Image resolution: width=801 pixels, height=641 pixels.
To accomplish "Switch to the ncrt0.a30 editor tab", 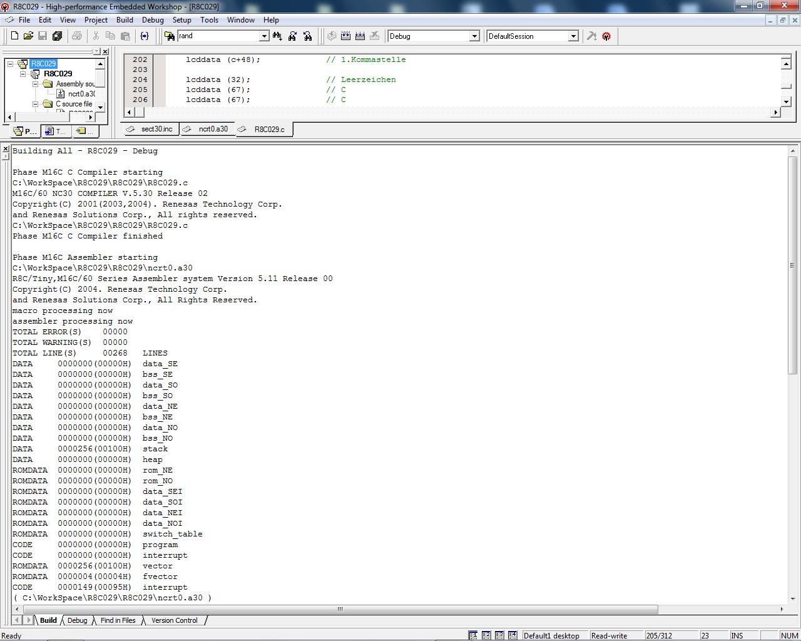I will (207, 129).
